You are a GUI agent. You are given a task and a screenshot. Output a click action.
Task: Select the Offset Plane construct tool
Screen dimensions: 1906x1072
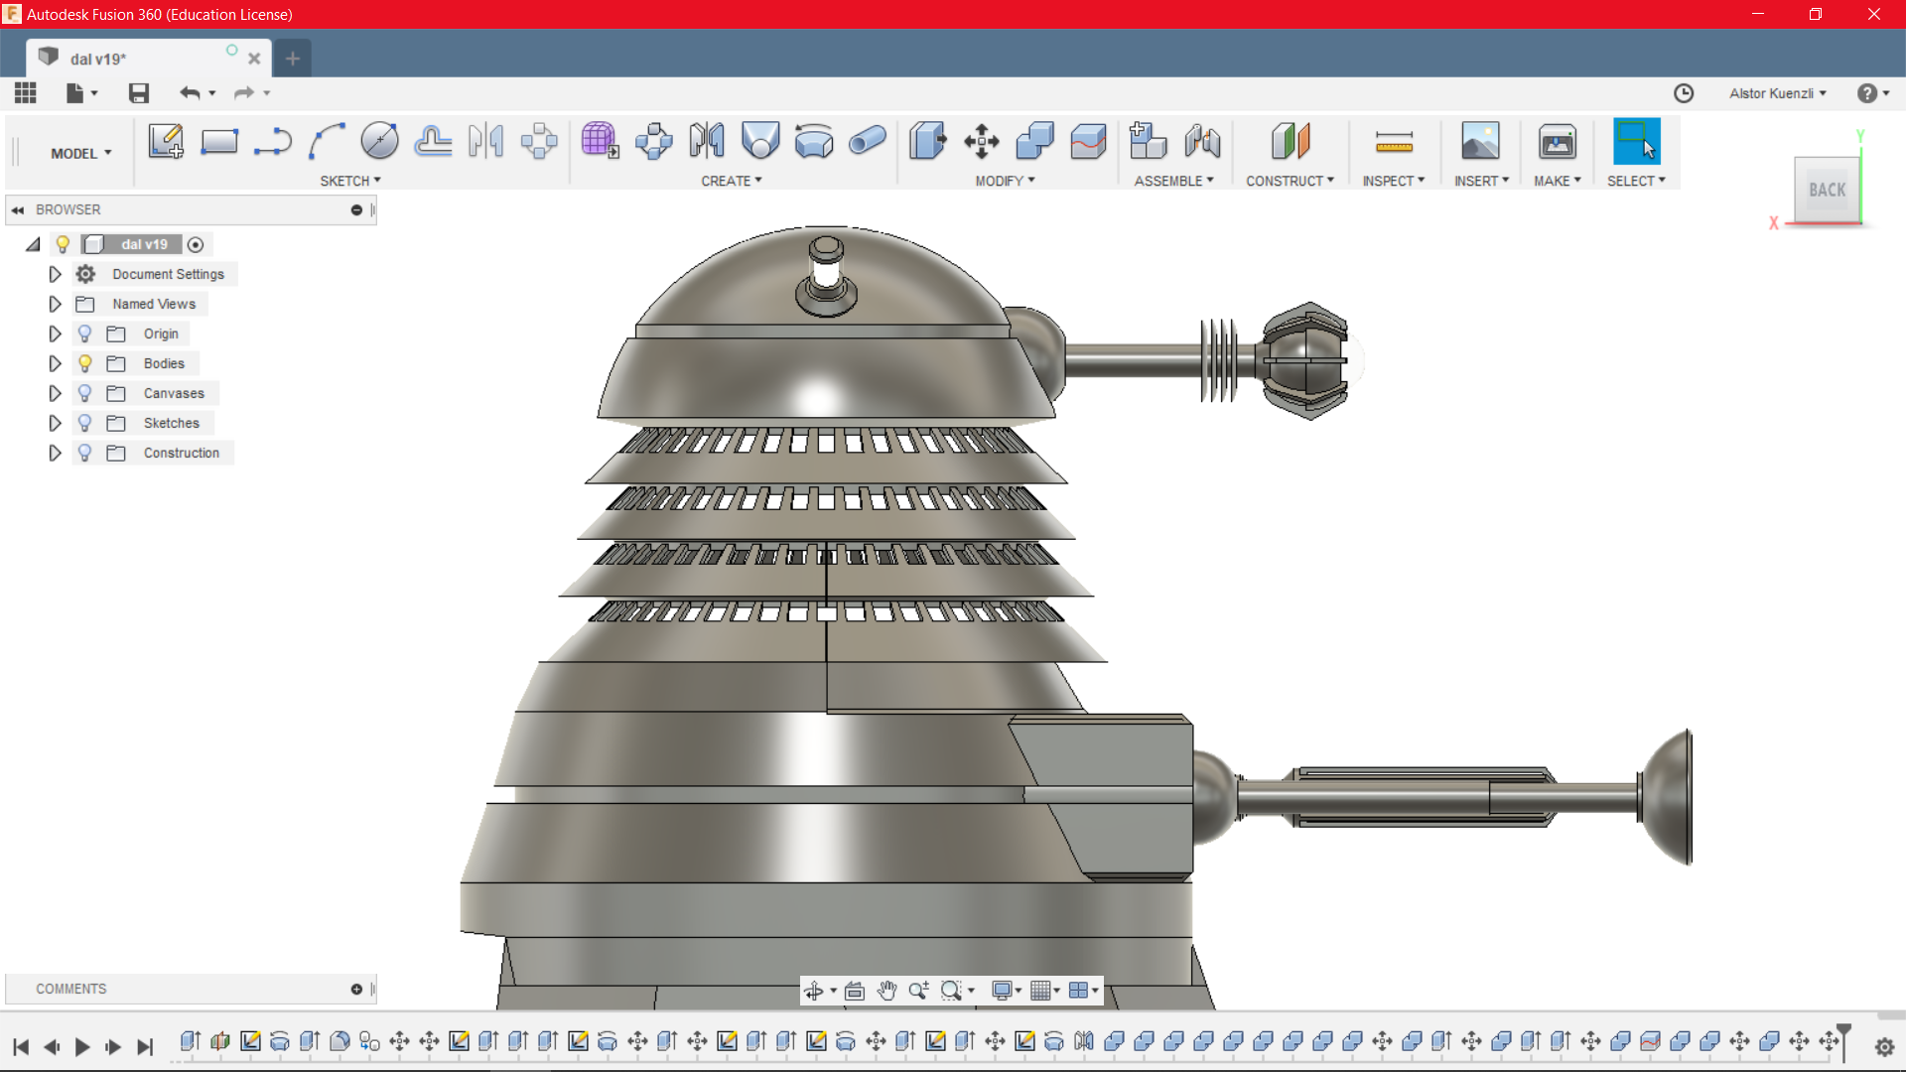(1291, 141)
